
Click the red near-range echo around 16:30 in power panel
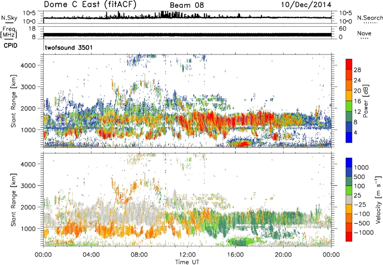pos(242,144)
